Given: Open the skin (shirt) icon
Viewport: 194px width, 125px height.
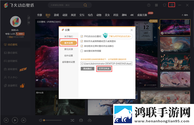Looking at the screenshot, I should pos(164,5).
